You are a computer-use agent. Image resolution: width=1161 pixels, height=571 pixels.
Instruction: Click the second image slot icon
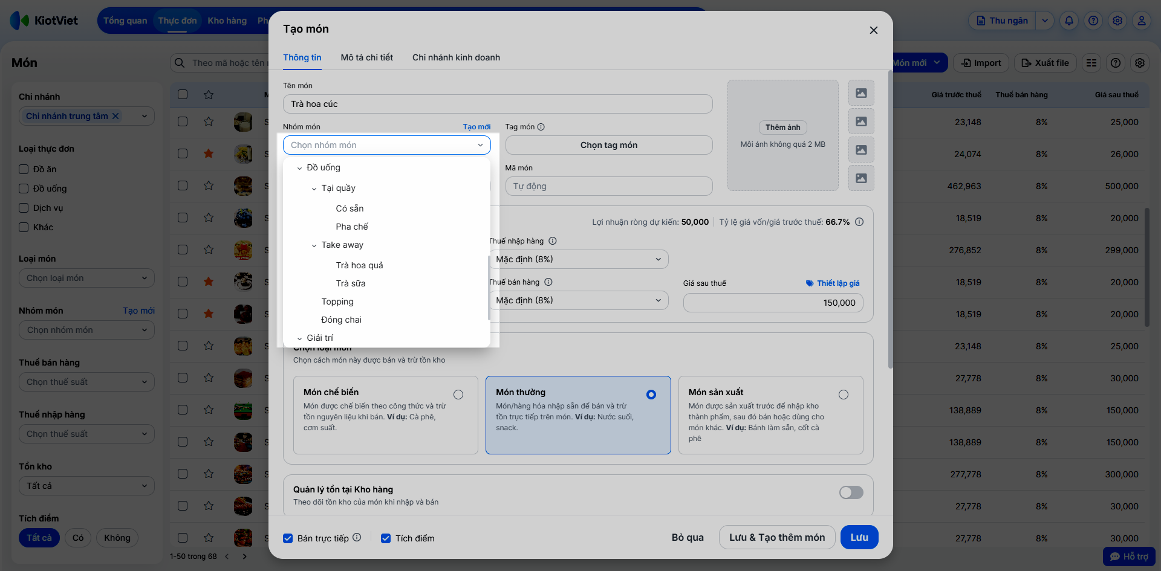pyautogui.click(x=861, y=121)
